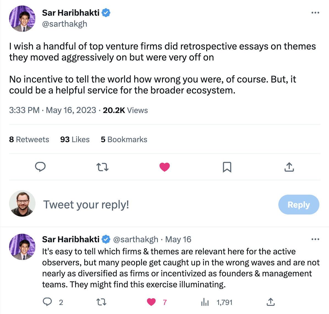329x314 pixels.
Task: View analytics for the second tweet
Action: (x=205, y=302)
